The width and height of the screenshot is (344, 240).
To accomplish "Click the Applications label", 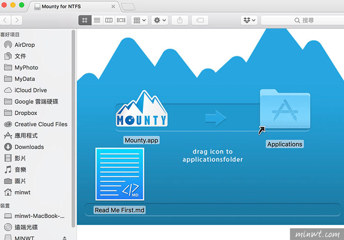I will 285,144.
